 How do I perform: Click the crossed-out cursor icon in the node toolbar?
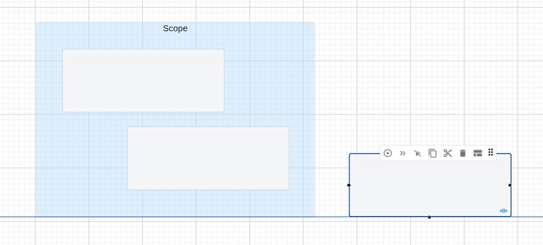click(417, 153)
